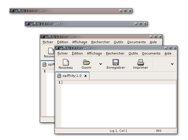Image resolution: width=188 pixels, height=140 pixels.
Task: Open Édition menu in the back gedit window
Action: [63, 42]
